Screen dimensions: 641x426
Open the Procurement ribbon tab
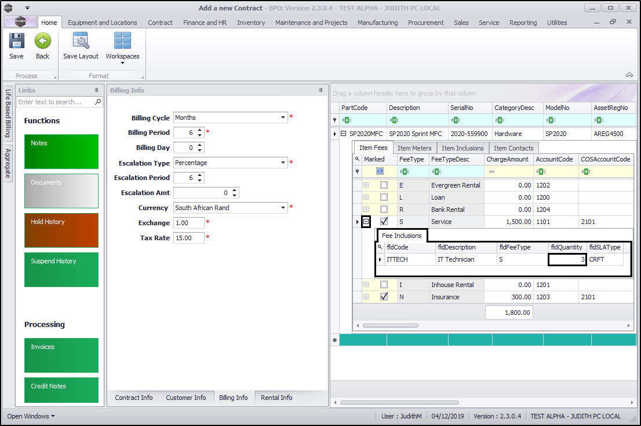click(x=425, y=23)
